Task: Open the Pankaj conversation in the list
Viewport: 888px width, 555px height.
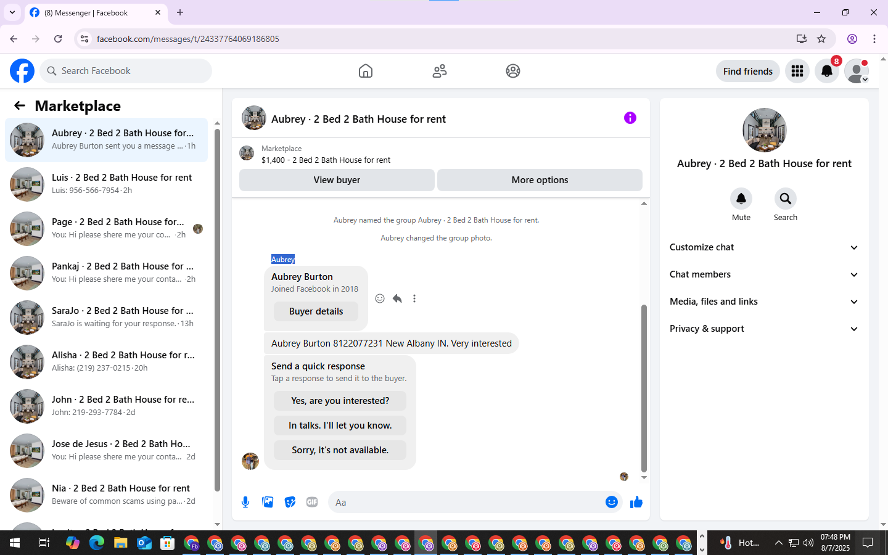Action: (x=106, y=273)
